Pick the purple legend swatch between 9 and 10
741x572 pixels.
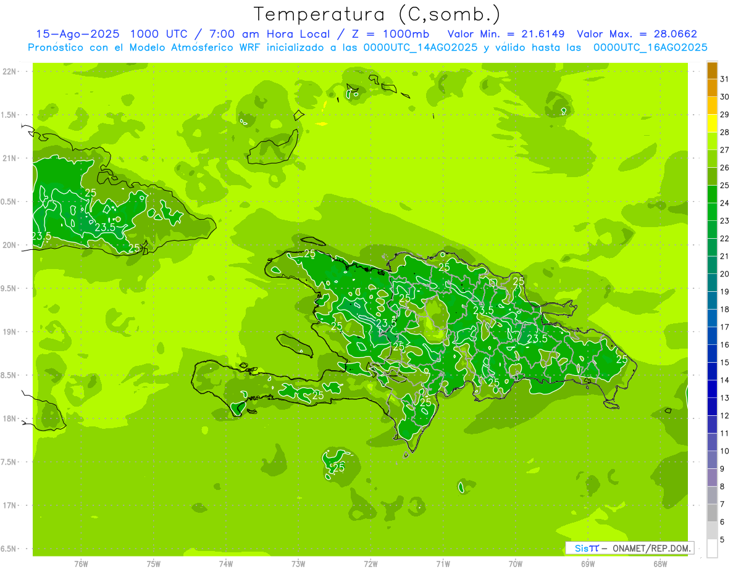(x=712, y=460)
